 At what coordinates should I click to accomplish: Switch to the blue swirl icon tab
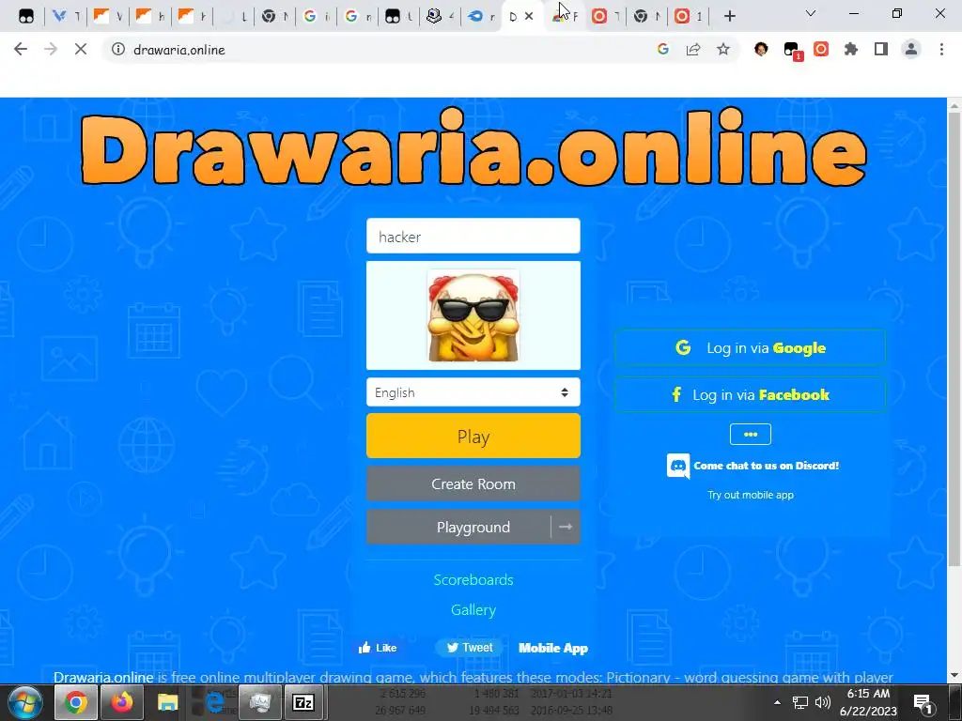[482, 17]
